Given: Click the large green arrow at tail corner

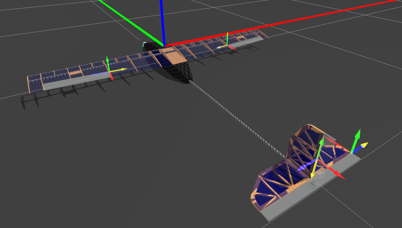Looking at the screenshot, I should (356, 140).
